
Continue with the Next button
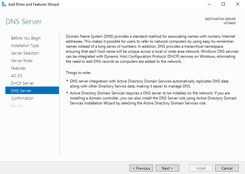click(x=167, y=168)
